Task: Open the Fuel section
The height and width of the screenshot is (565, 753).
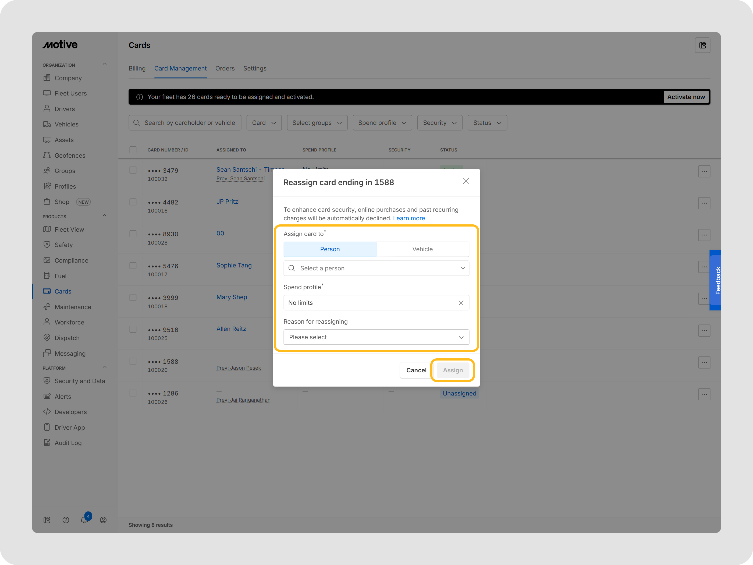Action: pos(60,276)
